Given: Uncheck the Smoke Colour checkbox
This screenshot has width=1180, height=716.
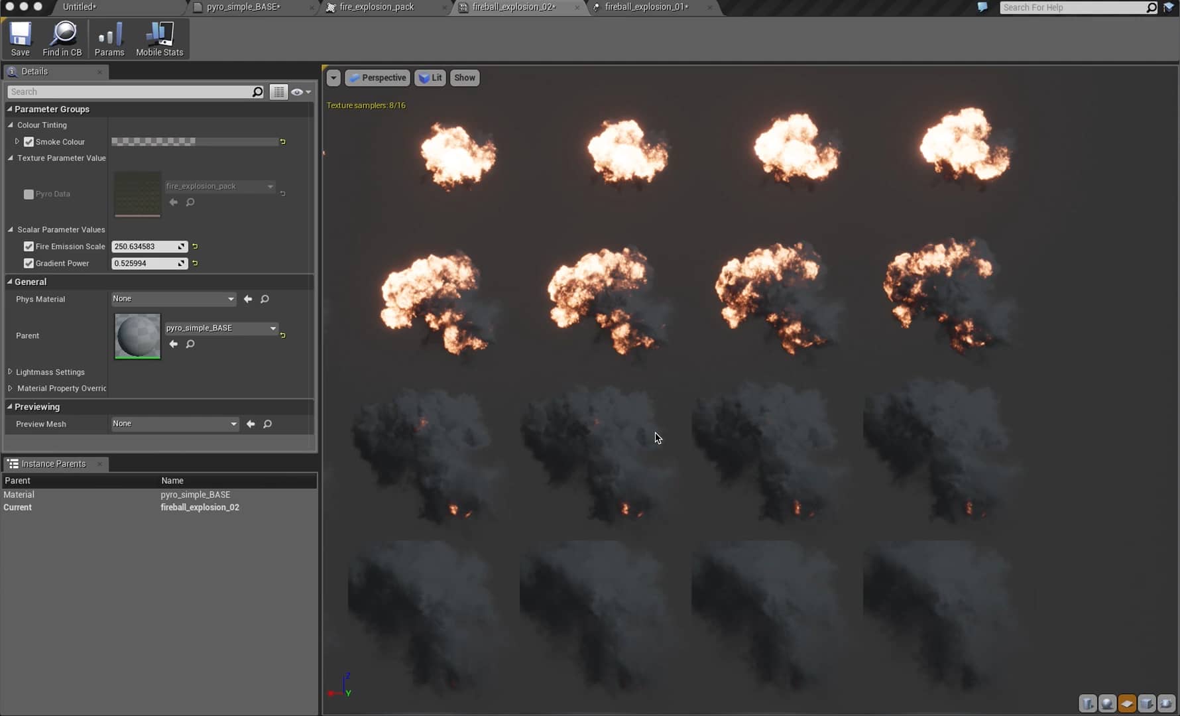Looking at the screenshot, I should (29, 141).
